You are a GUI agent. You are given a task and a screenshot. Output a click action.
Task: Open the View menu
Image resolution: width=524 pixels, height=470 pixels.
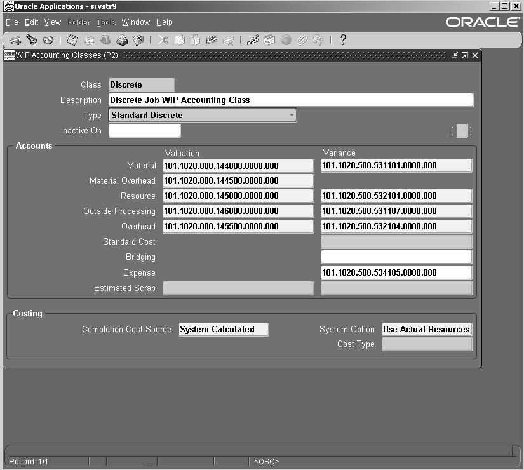(x=53, y=22)
